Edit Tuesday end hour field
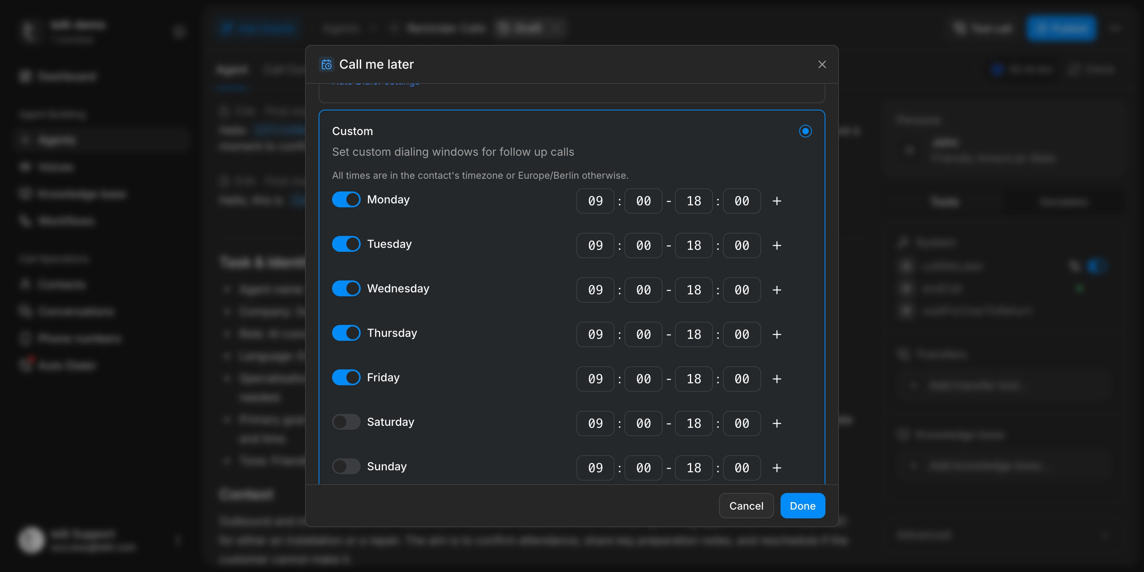1144x572 pixels. (694, 245)
